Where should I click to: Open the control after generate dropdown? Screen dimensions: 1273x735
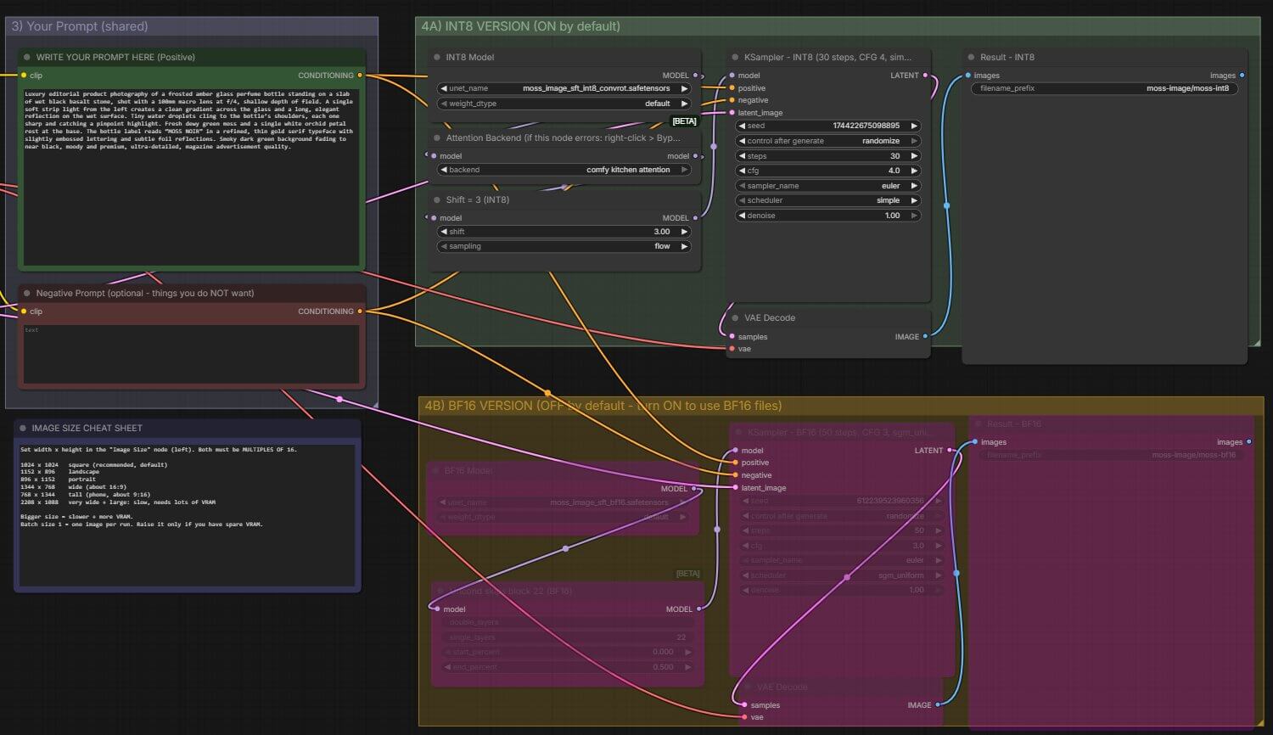[827, 141]
